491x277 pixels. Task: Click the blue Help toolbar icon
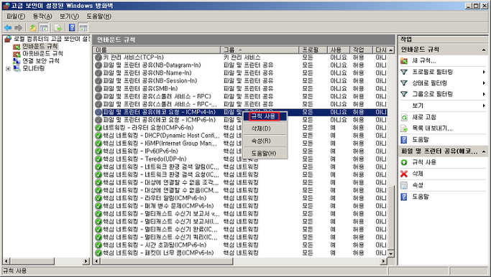click(x=72, y=28)
